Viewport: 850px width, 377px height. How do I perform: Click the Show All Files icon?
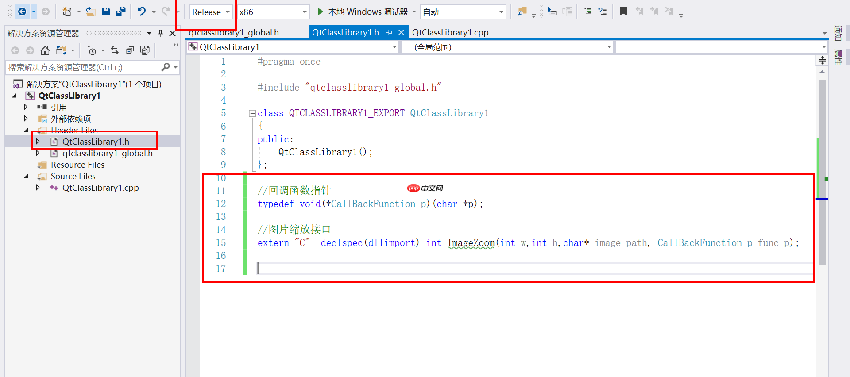click(x=145, y=50)
